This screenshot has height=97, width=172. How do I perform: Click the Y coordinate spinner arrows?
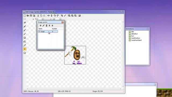click(x=60, y=19)
